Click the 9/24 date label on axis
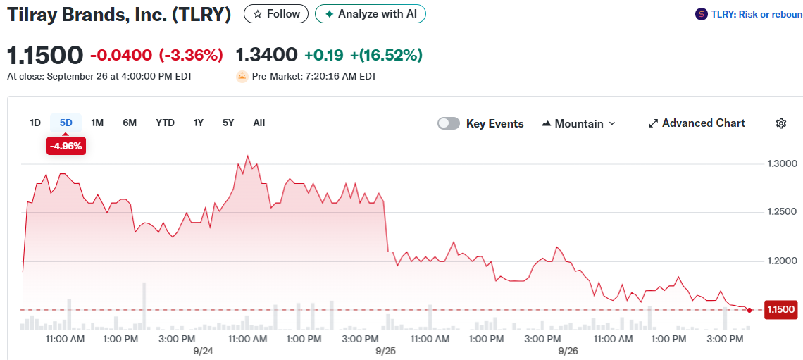 (204, 352)
